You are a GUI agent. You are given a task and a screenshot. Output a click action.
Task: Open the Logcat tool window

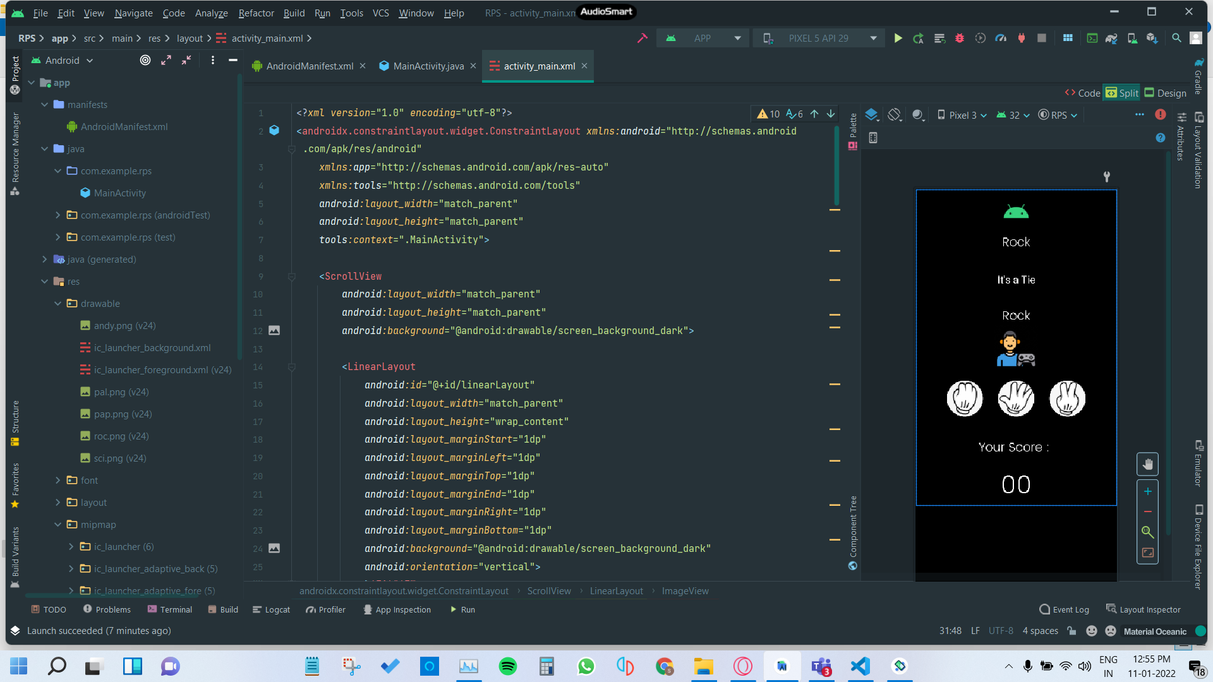point(272,609)
